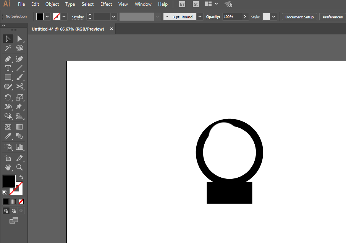Select the Eyedropper tool
The width and height of the screenshot is (346, 243).
tap(8, 136)
